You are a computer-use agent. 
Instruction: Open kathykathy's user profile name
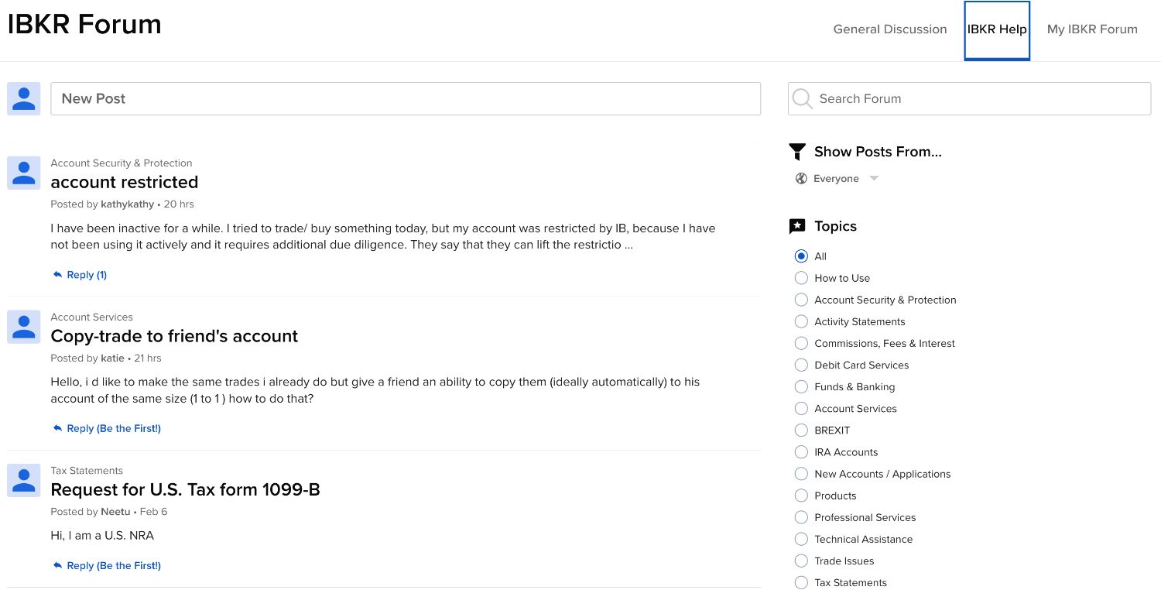127,204
